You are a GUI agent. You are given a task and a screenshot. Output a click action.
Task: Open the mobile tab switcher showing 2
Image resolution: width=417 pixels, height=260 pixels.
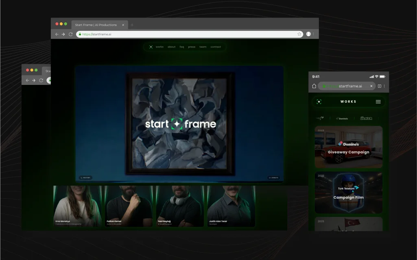click(380, 86)
